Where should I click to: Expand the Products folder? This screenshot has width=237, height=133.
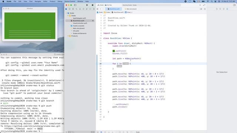[x=68, y=36]
